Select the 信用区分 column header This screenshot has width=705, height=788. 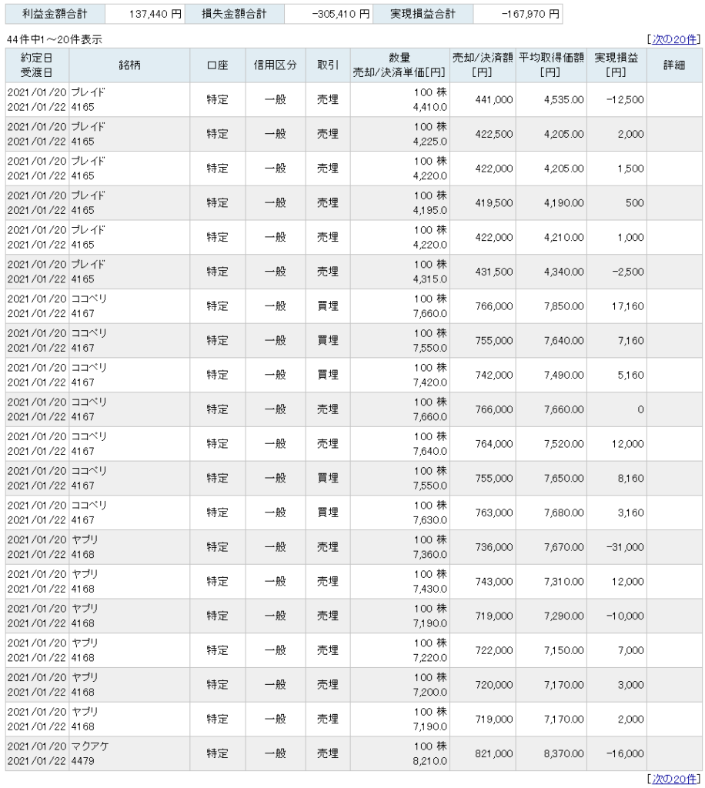click(x=276, y=65)
